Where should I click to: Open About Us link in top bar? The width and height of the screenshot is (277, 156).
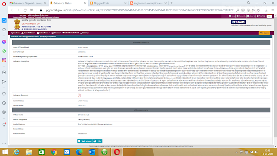coord(251,16)
